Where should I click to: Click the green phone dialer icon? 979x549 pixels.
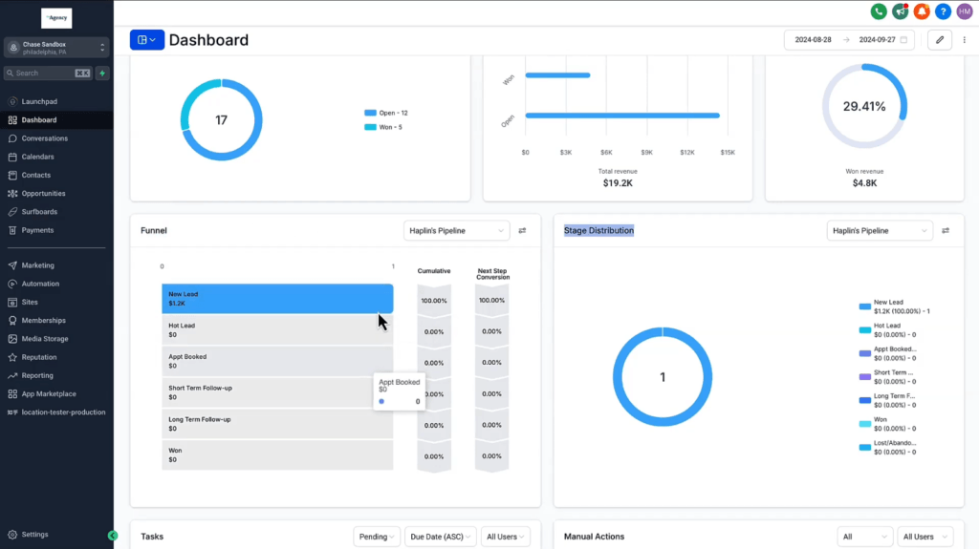click(879, 11)
